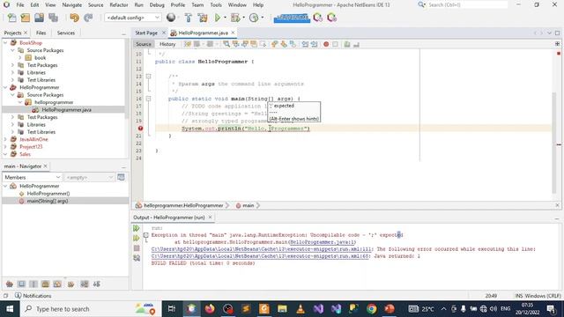Viewport: 564px width, 317px height.
Task: Click the Undo arrow icon
Action: click(x=74, y=18)
